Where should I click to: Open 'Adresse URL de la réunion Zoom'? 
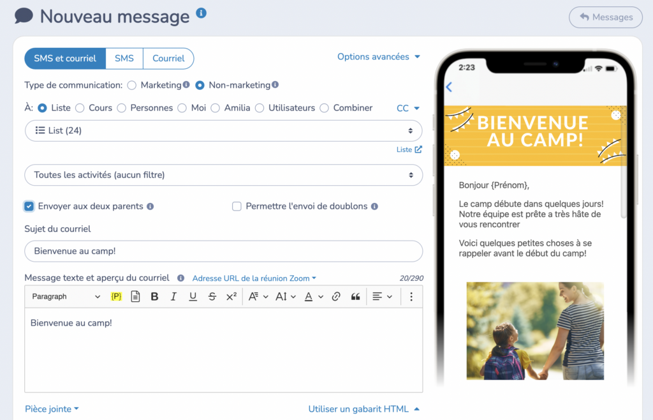[x=253, y=278]
